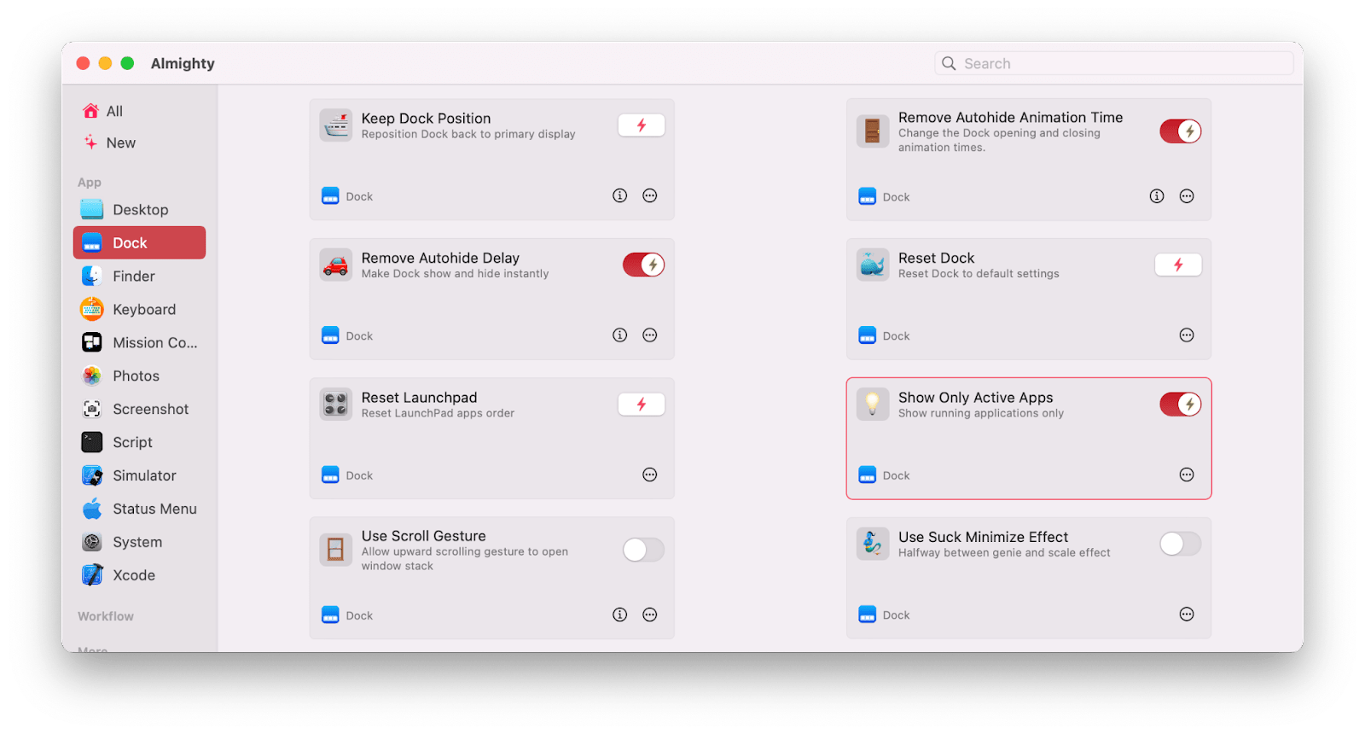1365x734 pixels.
Task: Select System in the sidebar
Action: pyautogui.click(x=139, y=542)
